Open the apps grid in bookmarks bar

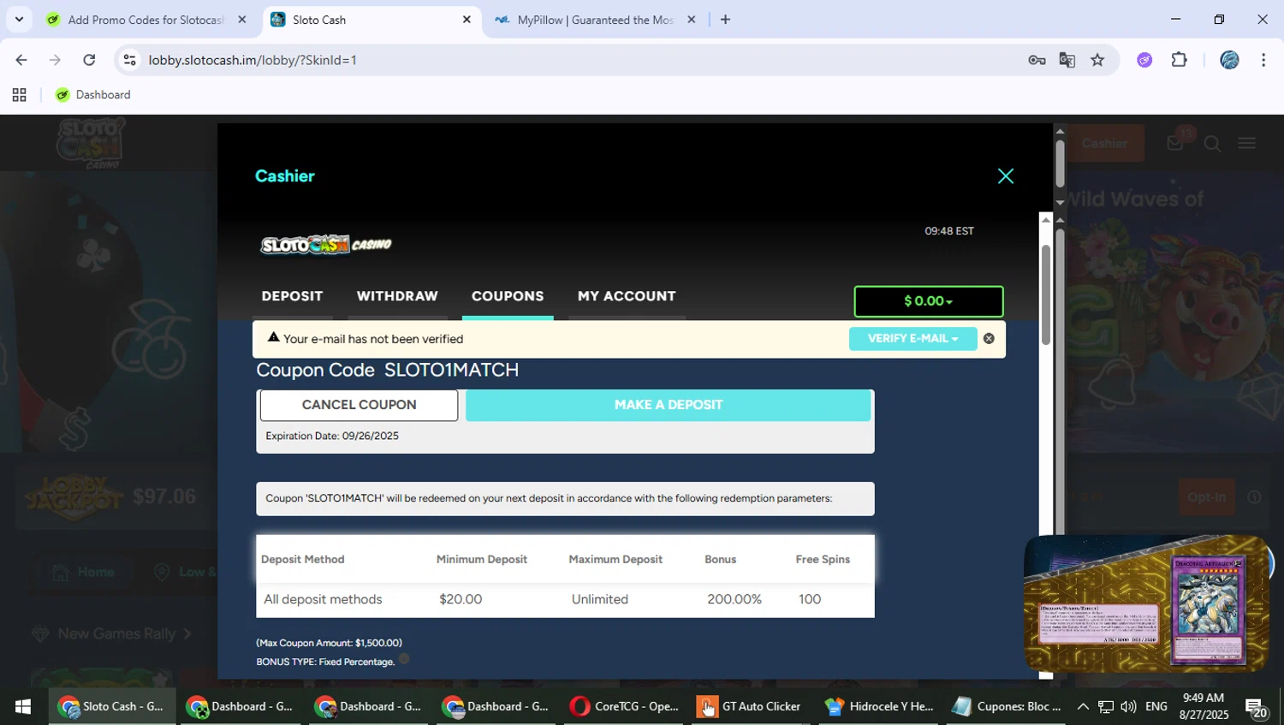point(19,95)
